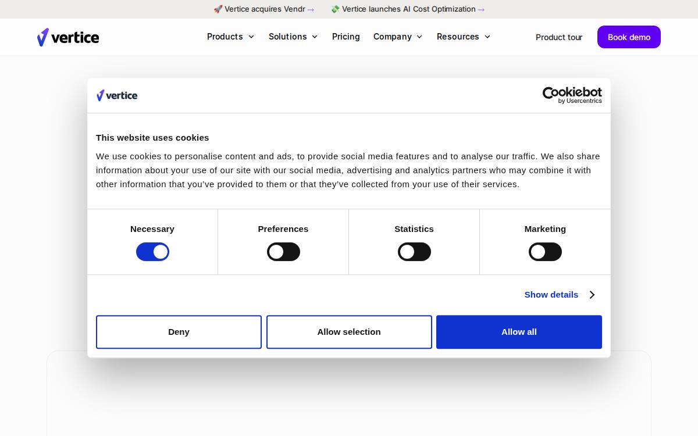Click Allow selection button
Image resolution: width=698 pixels, height=436 pixels.
pos(349,332)
